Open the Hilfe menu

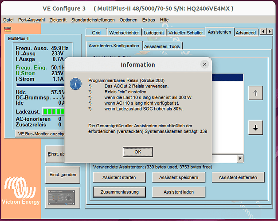tap(164, 20)
